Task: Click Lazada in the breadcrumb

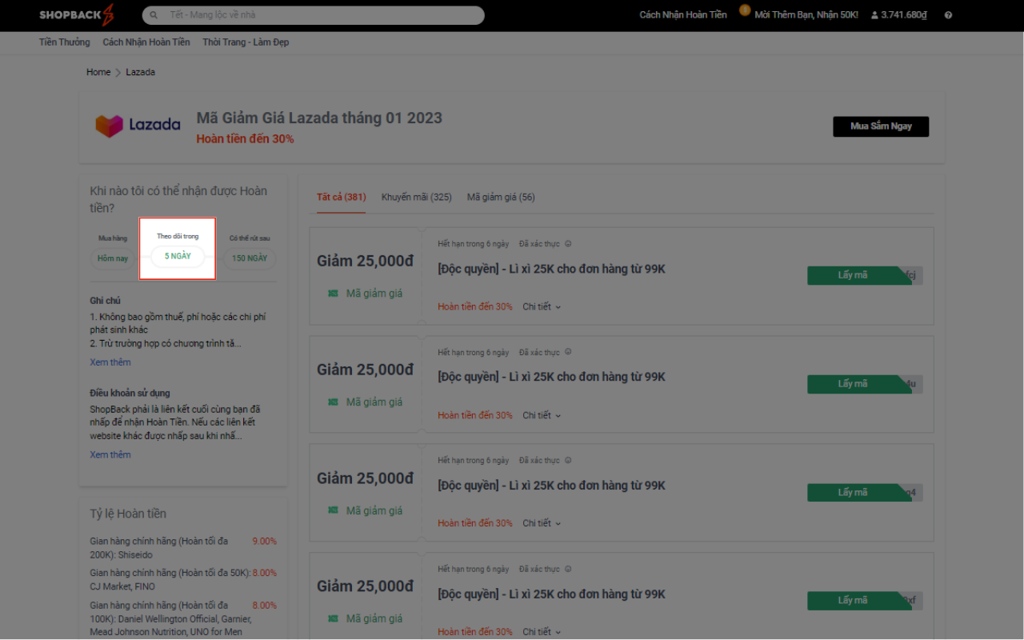Action: click(x=140, y=72)
